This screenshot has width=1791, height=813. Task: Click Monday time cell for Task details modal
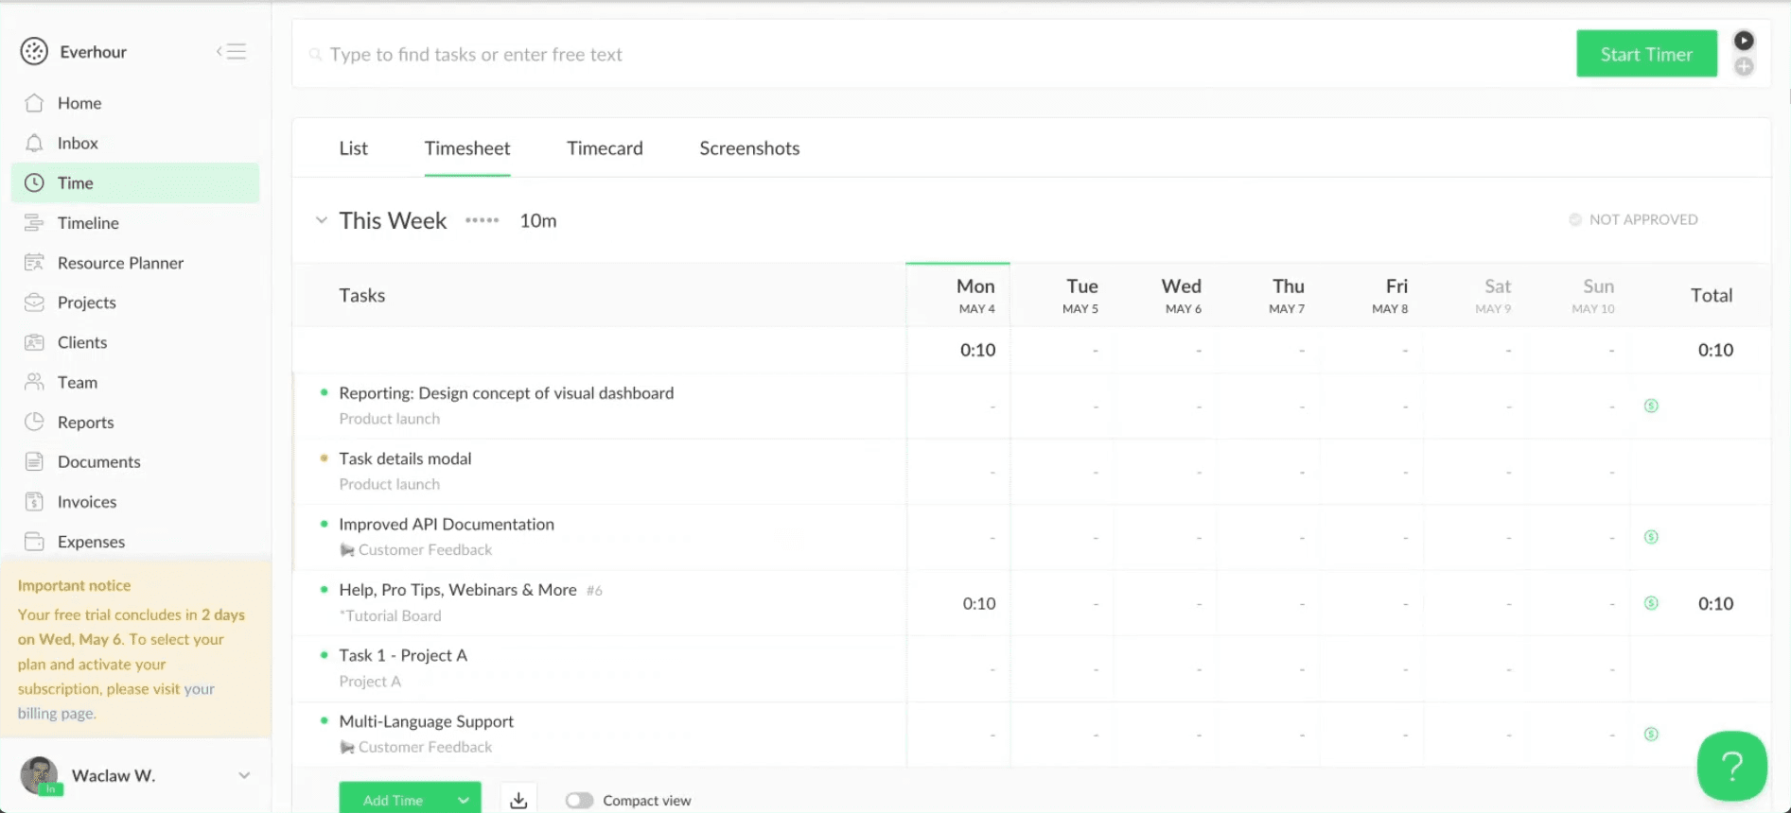[x=958, y=472]
